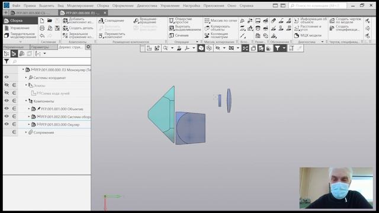Hide РГР.001.002.000 Система component via eye
Screen dimensions: 379x213
[x=7, y=117]
